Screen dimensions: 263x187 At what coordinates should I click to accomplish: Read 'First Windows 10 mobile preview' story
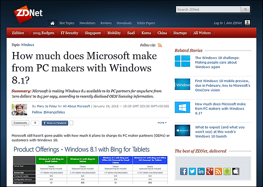click(x=223, y=85)
